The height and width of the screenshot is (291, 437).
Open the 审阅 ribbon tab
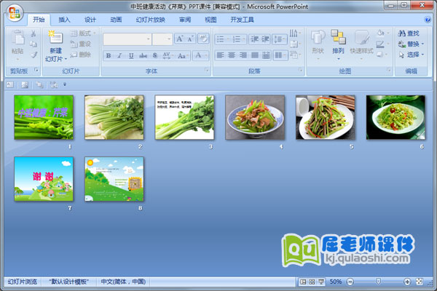tap(185, 20)
